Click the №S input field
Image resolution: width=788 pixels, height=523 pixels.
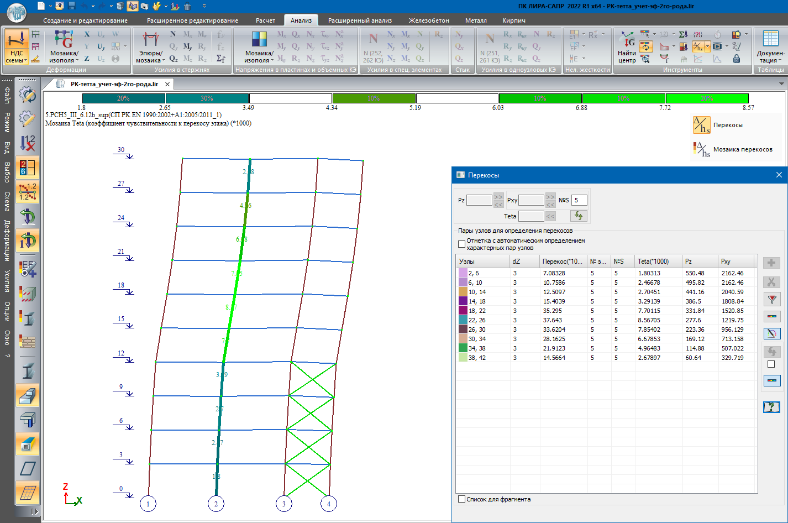pos(579,200)
